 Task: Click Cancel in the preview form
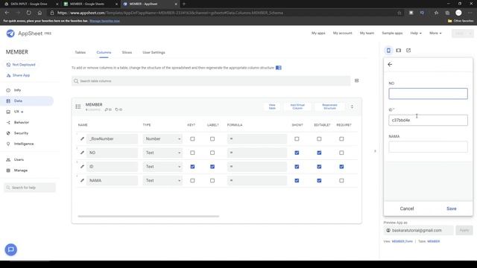[x=407, y=208]
